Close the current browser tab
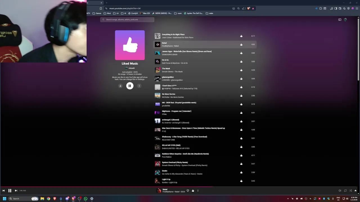This screenshot has width=360, height=202. (x=101, y=3)
